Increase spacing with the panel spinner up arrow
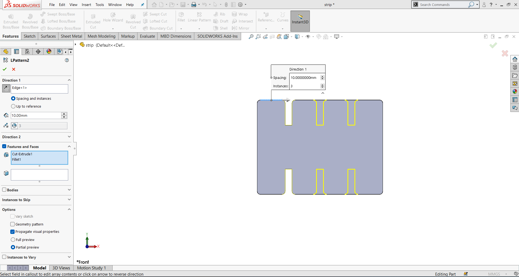Screen dimensions: 519x277 coord(64,114)
